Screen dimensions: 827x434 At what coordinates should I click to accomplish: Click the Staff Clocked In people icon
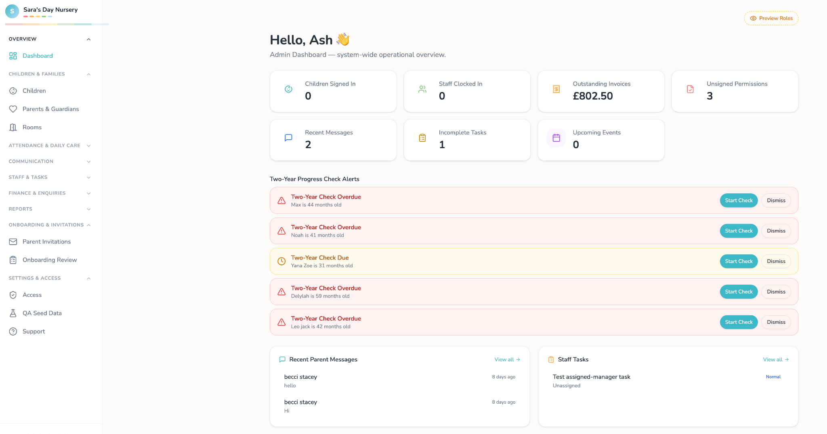pyautogui.click(x=422, y=89)
